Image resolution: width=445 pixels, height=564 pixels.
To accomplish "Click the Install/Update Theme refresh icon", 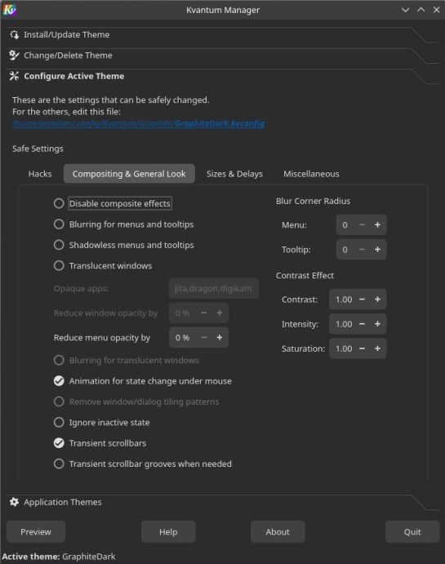I will click(x=15, y=35).
